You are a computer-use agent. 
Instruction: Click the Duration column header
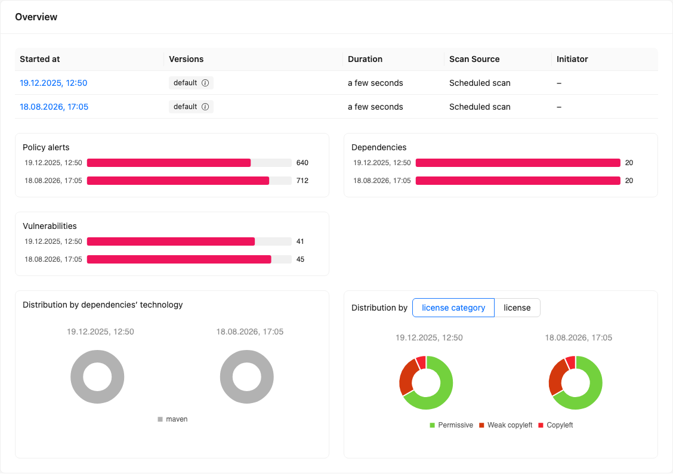(394, 59)
